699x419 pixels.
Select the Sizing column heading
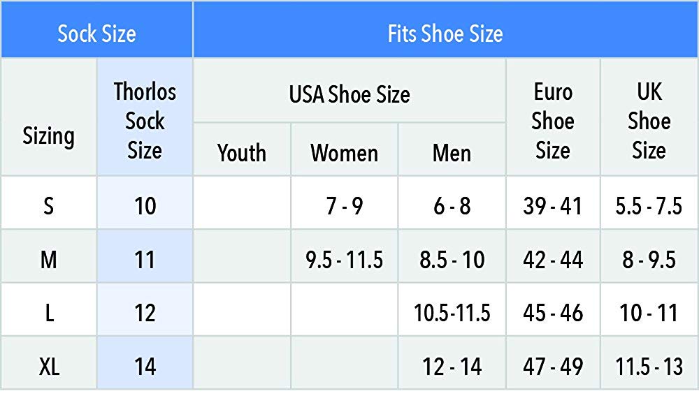point(49,117)
